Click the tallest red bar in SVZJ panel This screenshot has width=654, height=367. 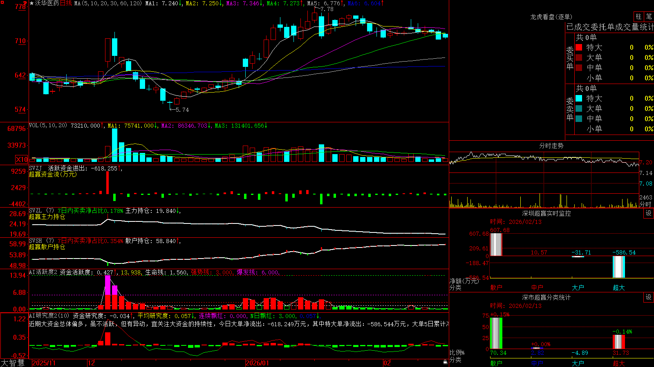coord(108,183)
